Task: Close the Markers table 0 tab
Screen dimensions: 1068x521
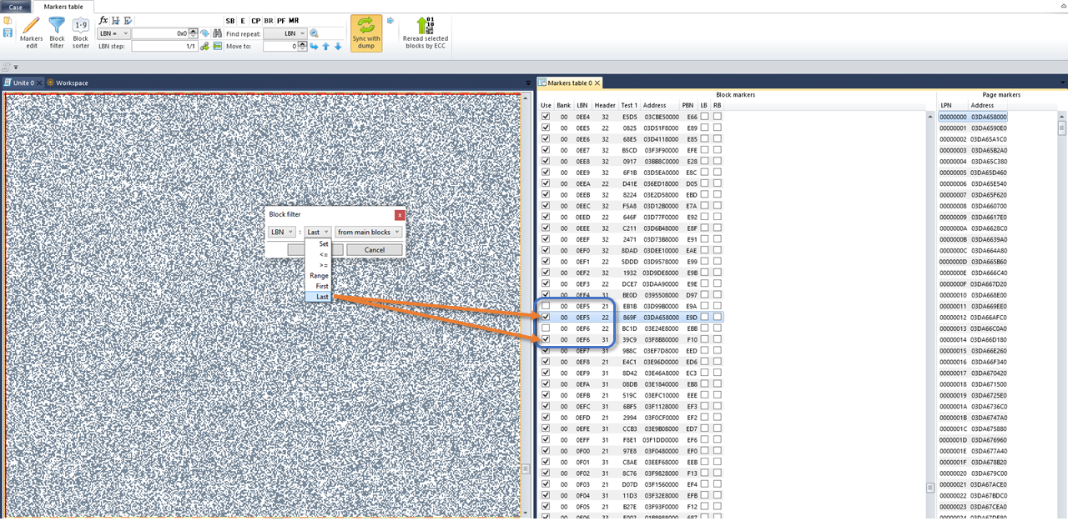Action: click(x=597, y=83)
